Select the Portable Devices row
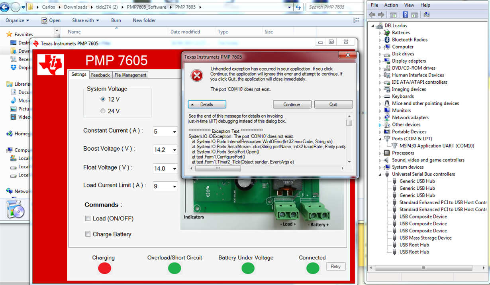 tap(409, 132)
